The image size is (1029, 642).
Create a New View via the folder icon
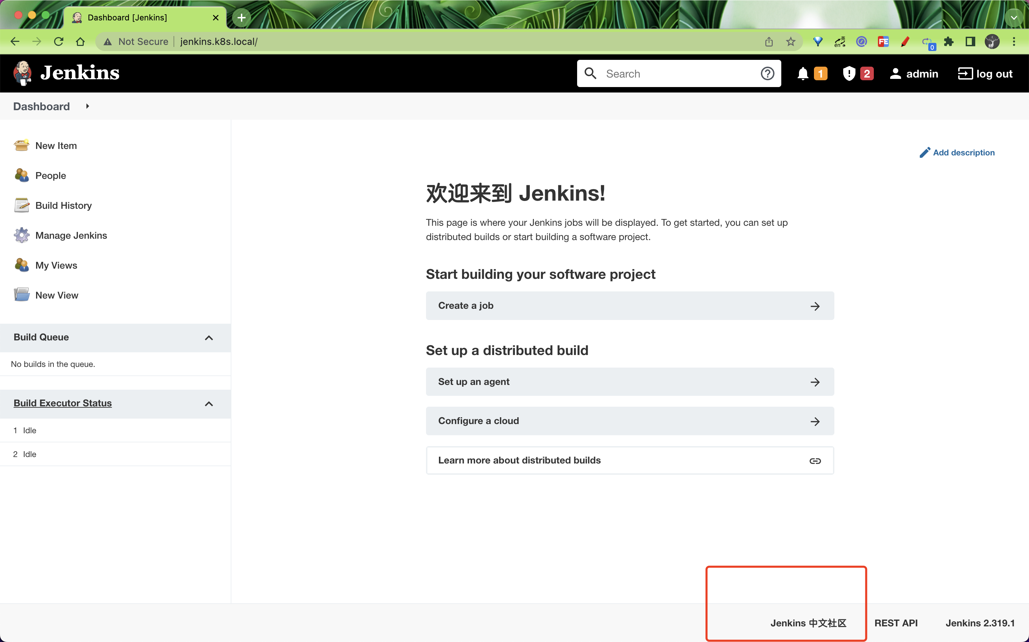click(x=22, y=295)
